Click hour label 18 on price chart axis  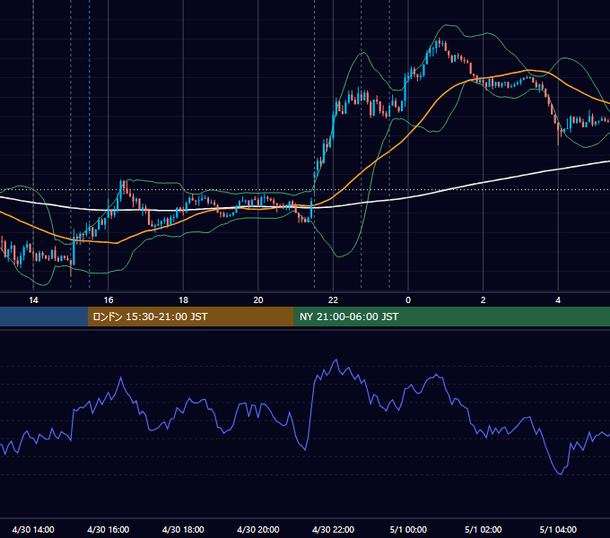click(x=183, y=300)
